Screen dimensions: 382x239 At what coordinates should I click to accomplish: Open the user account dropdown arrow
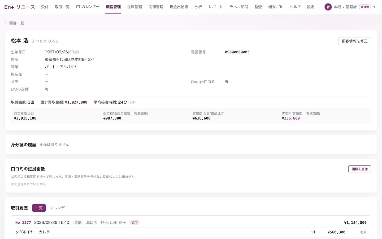(374, 7)
